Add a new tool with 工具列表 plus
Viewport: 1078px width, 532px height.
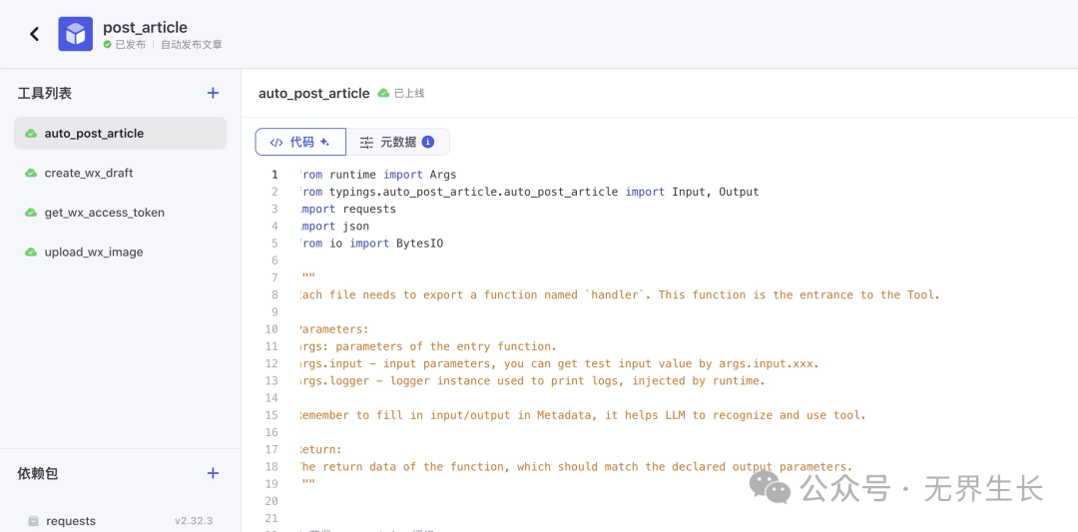point(213,93)
